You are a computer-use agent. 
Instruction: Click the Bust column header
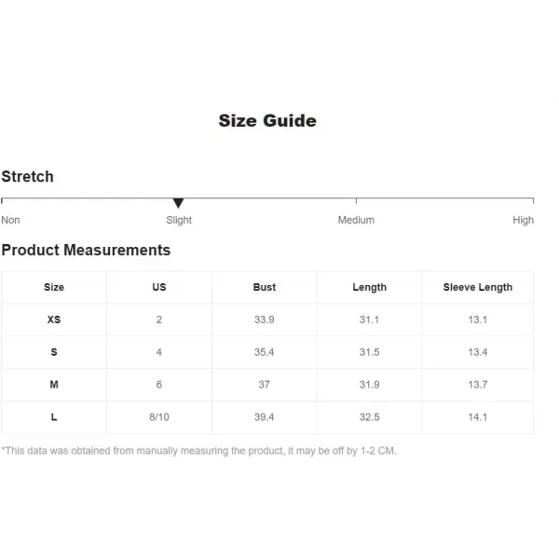265,287
